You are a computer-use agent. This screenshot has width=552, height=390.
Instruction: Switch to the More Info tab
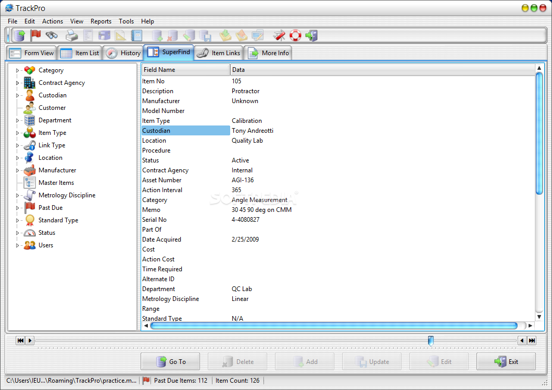tap(268, 53)
